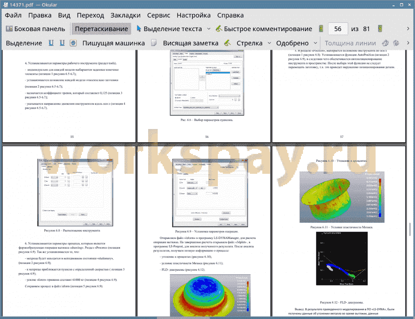This screenshot has width=415, height=319.
Task: Click the Mises plasticity bowl image
Action: point(342,197)
